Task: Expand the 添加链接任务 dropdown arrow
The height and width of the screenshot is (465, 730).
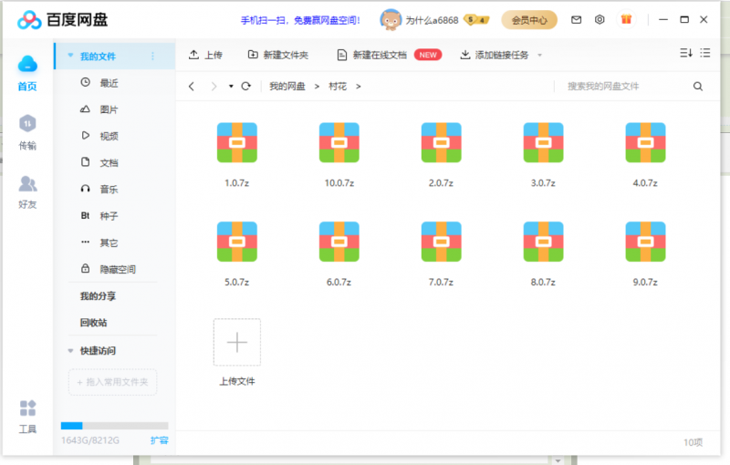Action: (x=540, y=56)
